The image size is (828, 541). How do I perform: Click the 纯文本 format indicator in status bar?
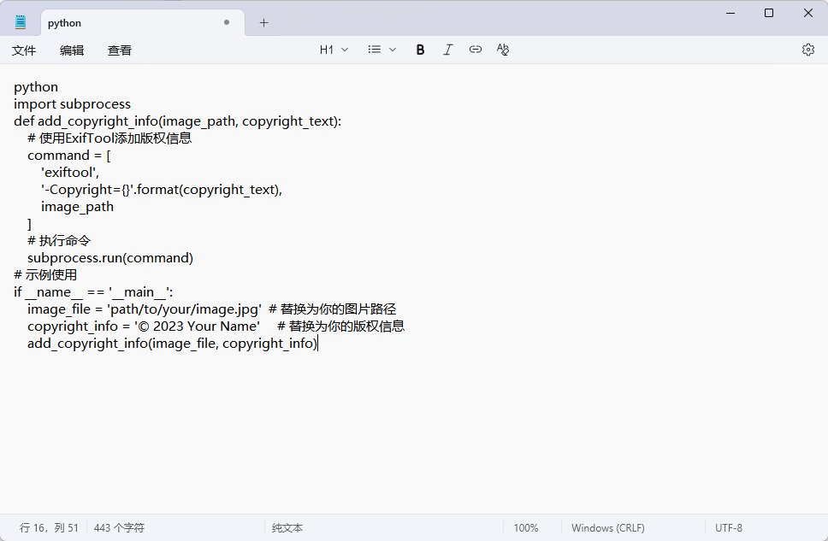point(287,528)
